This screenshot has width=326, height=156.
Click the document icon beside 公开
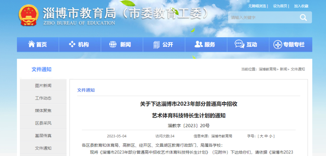point(156,44)
